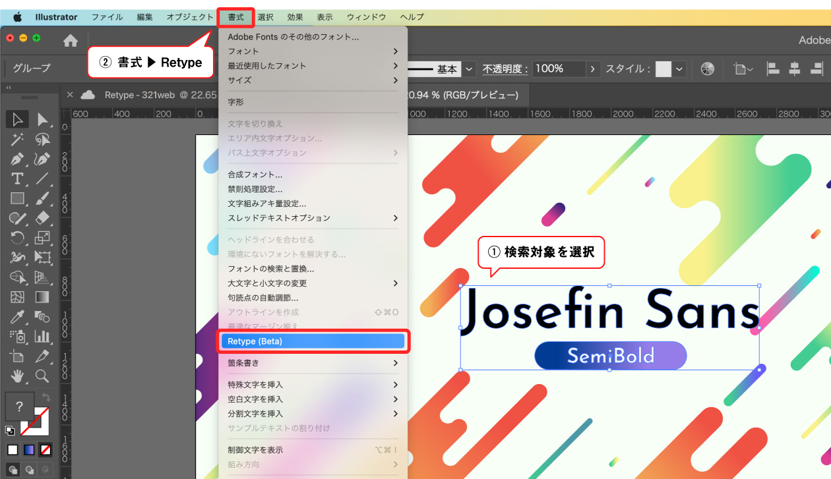Select the Direct Selection tool

coord(43,119)
